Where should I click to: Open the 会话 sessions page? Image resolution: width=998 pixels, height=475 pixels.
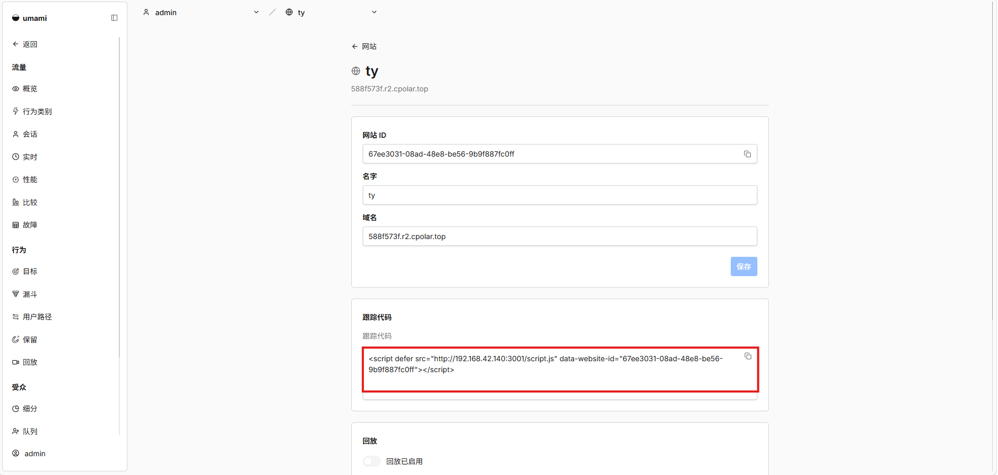pyautogui.click(x=25, y=134)
